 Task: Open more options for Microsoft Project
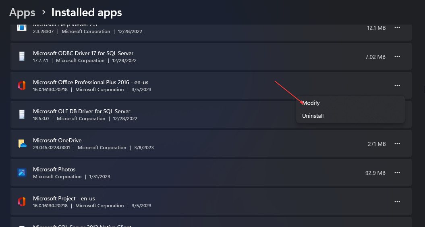(x=397, y=202)
